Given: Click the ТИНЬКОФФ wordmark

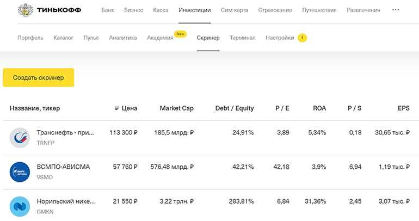Looking at the screenshot, I should [x=59, y=10].
